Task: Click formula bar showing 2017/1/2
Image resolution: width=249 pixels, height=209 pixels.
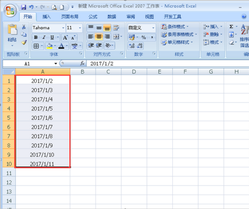Action: [168, 64]
